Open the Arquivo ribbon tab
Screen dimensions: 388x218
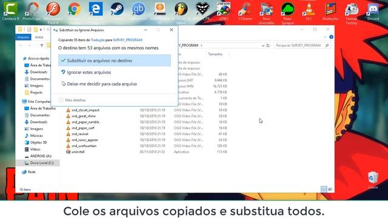click(x=23, y=37)
